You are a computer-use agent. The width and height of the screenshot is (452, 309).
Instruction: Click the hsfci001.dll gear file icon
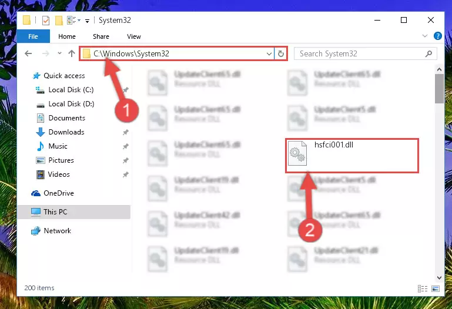pyautogui.click(x=297, y=153)
